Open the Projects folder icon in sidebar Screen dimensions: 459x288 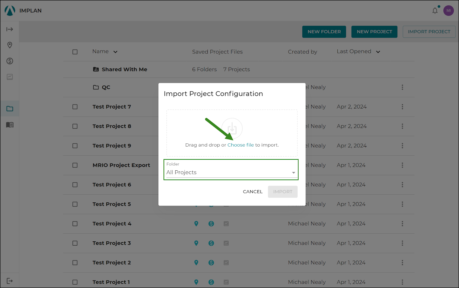(x=10, y=108)
